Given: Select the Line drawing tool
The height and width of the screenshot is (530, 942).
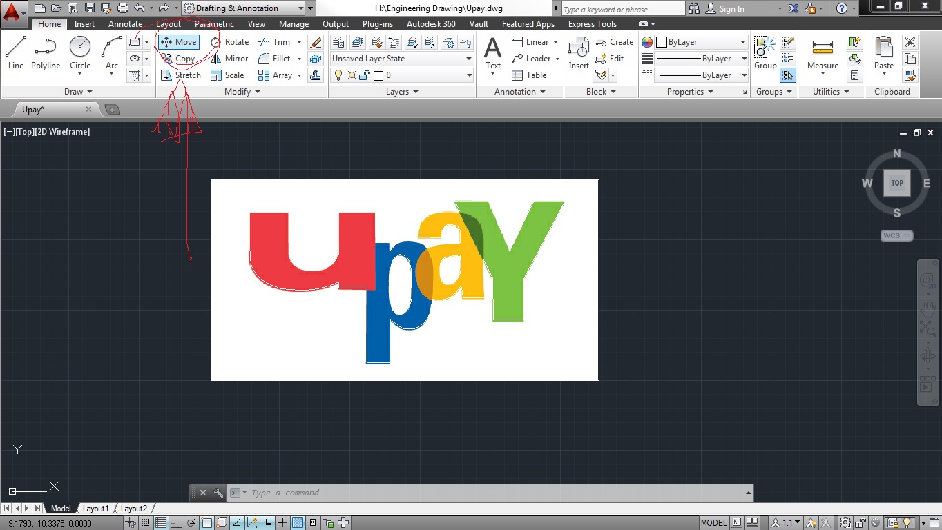Looking at the screenshot, I should tap(15, 53).
